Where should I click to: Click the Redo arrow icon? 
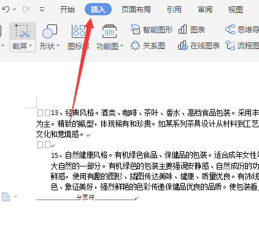coord(26,9)
